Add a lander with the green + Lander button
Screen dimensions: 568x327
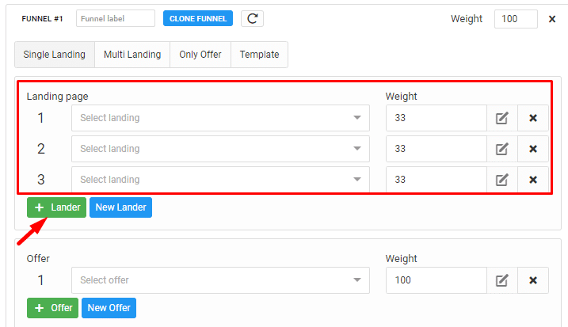56,207
